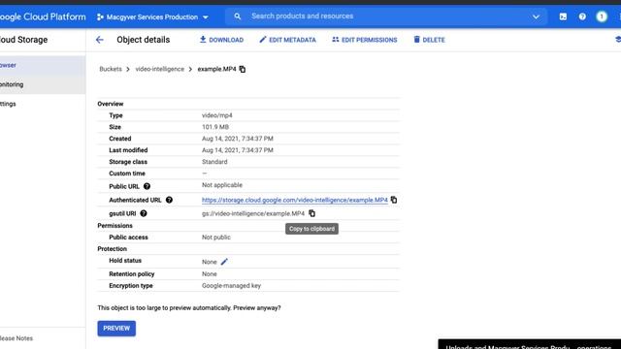This screenshot has height=349, width=621.
Task: Open Release Notes in the sidebar
Action: point(16,338)
